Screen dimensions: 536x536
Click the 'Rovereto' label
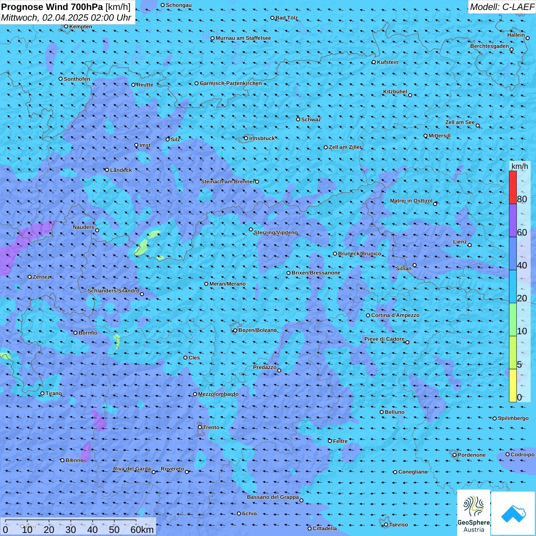(x=172, y=469)
